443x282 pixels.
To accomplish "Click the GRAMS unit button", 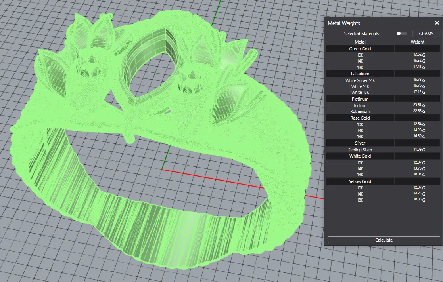I will click(x=426, y=34).
